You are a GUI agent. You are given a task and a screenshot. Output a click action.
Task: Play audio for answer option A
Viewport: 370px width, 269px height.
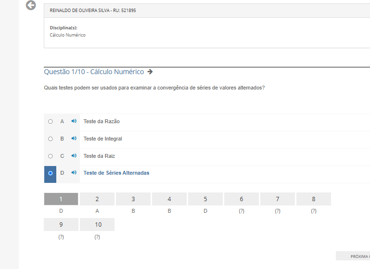pos(74,121)
